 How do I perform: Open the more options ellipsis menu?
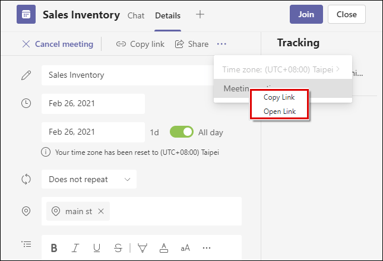pyautogui.click(x=221, y=44)
